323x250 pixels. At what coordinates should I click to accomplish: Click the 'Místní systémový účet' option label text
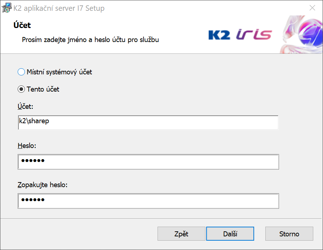click(x=59, y=72)
